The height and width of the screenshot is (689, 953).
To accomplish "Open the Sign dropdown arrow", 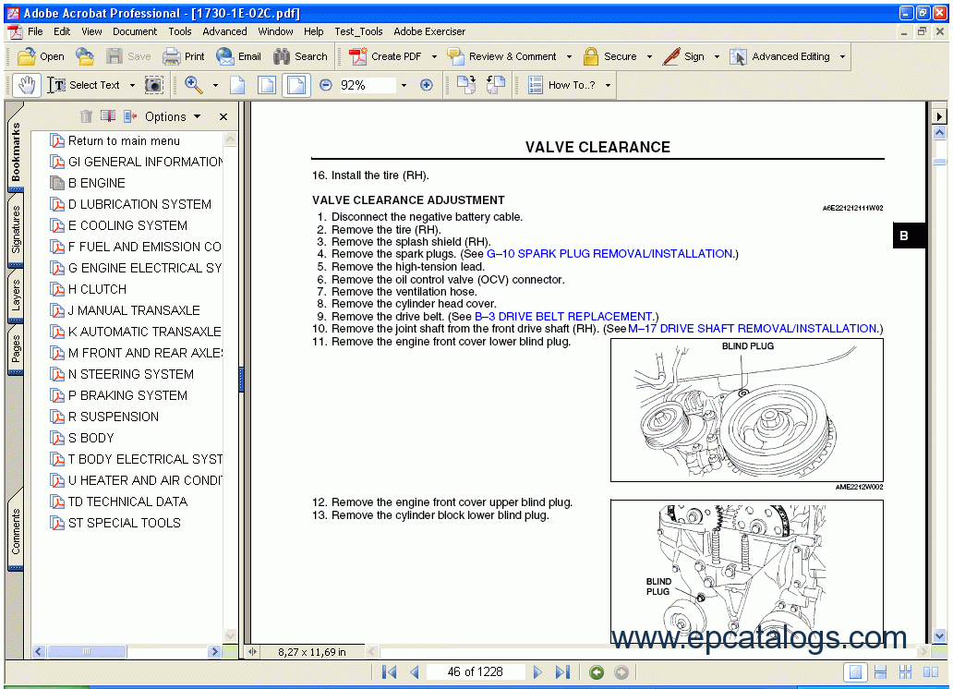I will click(717, 56).
